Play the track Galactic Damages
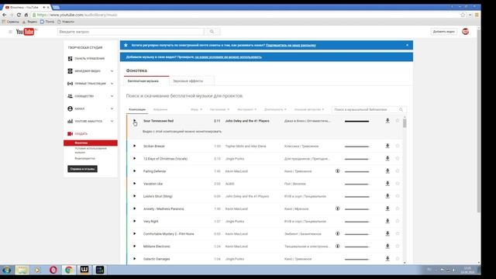 pos(134,259)
